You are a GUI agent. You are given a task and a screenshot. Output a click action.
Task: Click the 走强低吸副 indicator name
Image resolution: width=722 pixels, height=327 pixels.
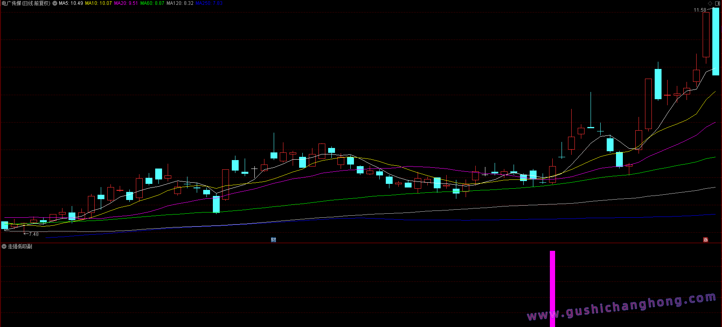20,246
